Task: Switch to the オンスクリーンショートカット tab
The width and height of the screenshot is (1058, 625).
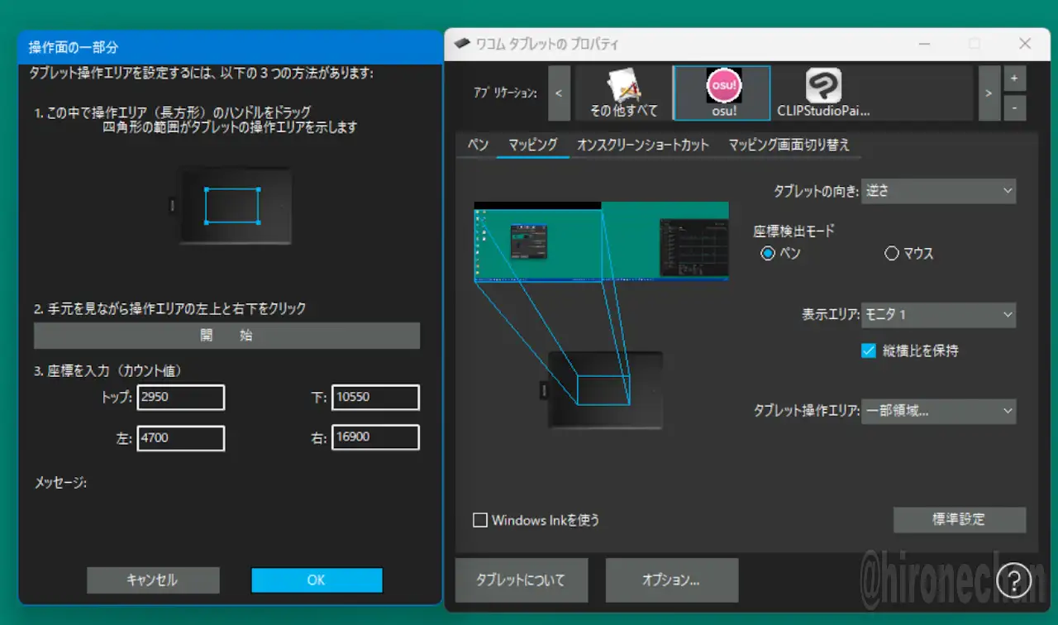Action: [642, 145]
